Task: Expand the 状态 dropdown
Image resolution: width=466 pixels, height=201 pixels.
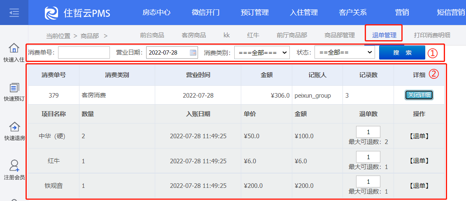Action: click(x=345, y=53)
